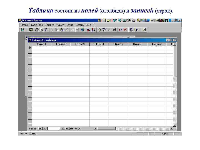200x150 pixels.
Task: Apply Filter by Selection icon
Action: (x=99, y=30)
